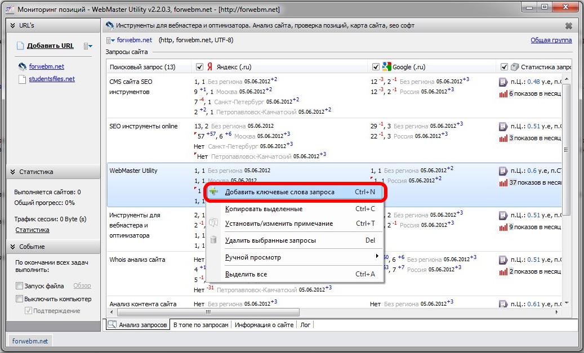Viewport: 584px width, 353px height.
Task: Enable the Запуск файла checkbox
Action: click(x=20, y=286)
